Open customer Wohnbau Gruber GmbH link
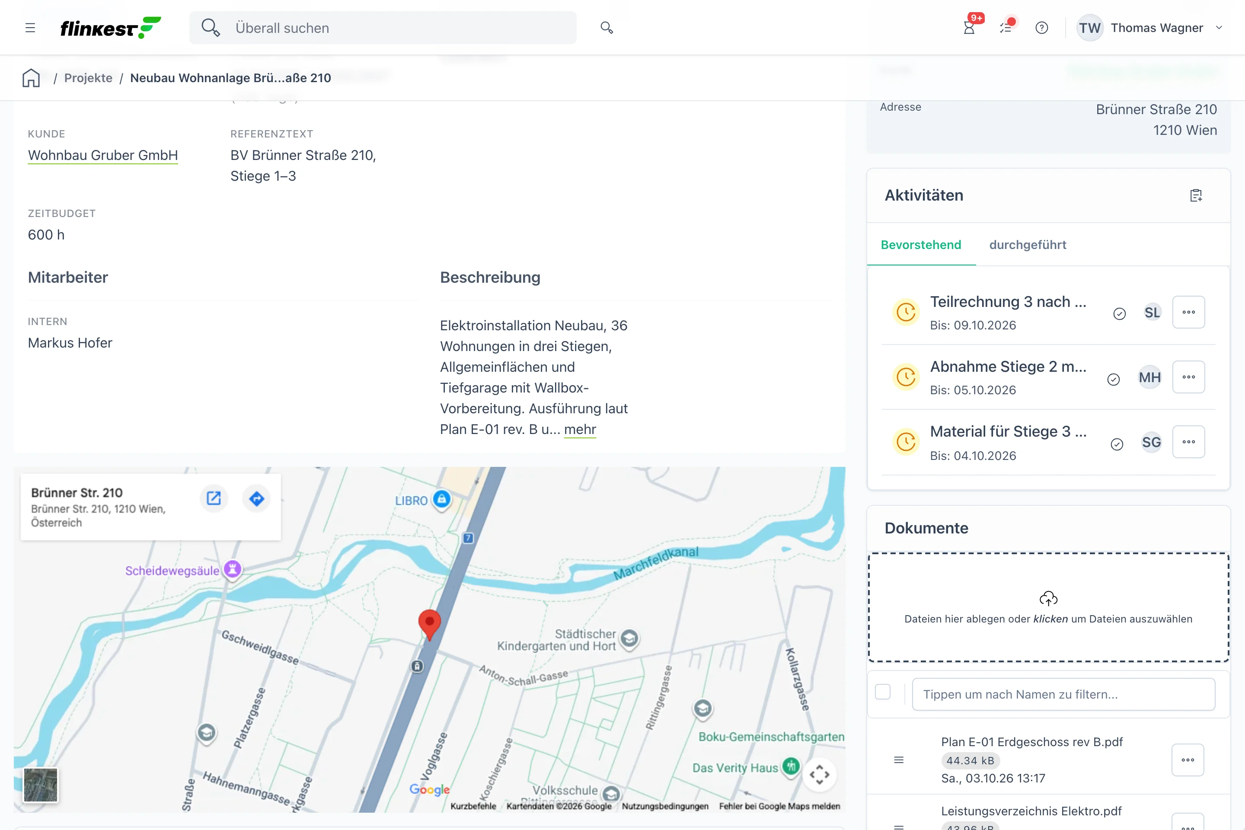This screenshot has width=1245, height=830. (x=103, y=155)
